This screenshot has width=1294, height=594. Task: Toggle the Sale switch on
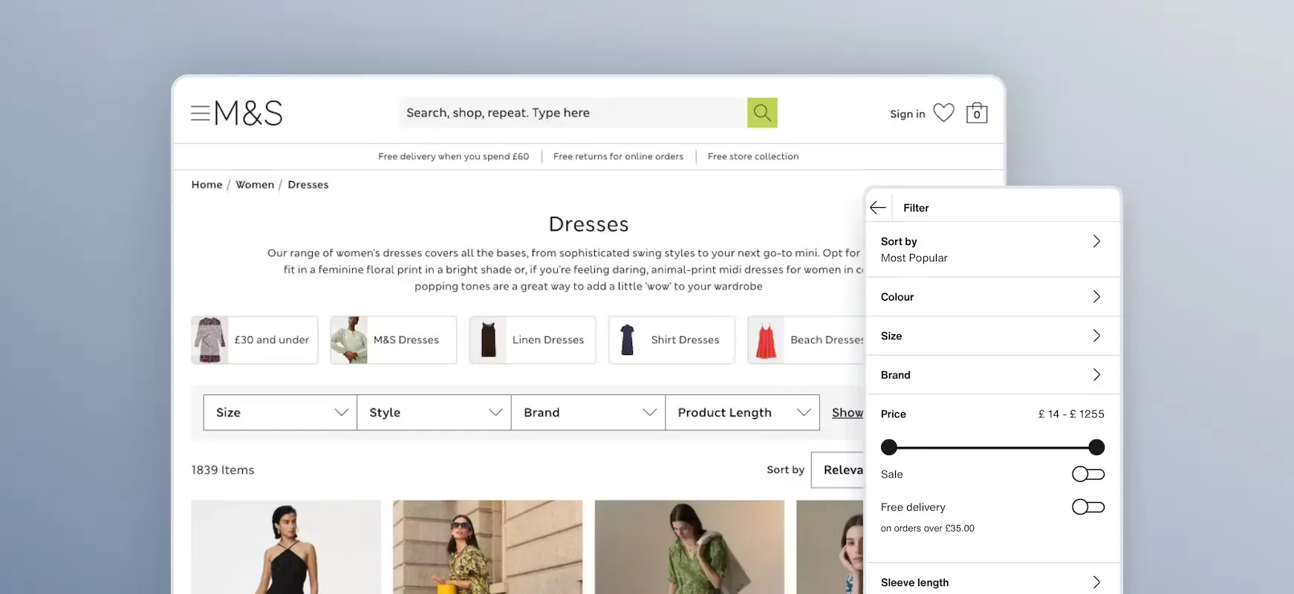click(x=1087, y=474)
